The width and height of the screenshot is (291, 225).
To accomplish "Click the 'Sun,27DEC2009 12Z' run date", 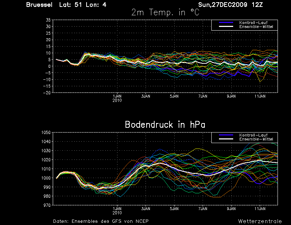I will pyautogui.click(x=231, y=5).
